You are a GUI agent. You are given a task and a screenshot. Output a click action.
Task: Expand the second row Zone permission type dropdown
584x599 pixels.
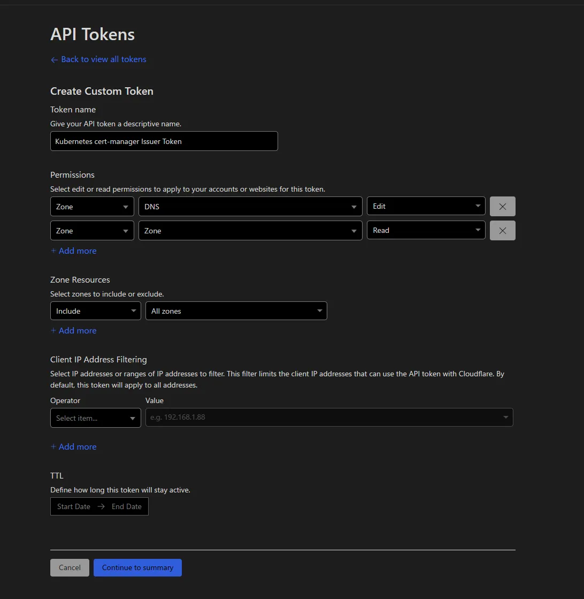coord(250,231)
